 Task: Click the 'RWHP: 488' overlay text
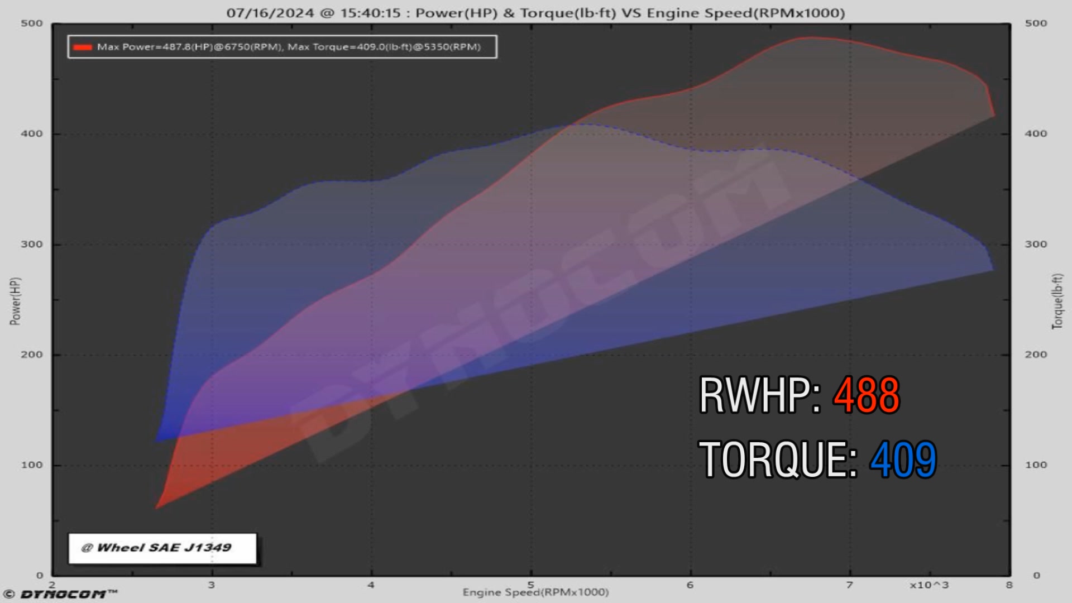799,395
